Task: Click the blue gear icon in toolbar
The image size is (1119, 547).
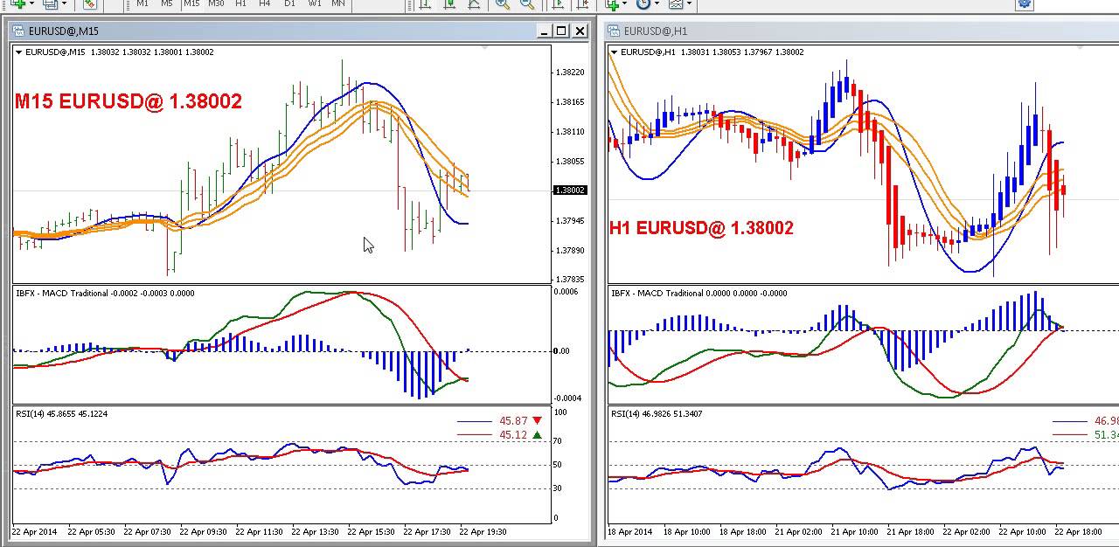Action: 1025,3
